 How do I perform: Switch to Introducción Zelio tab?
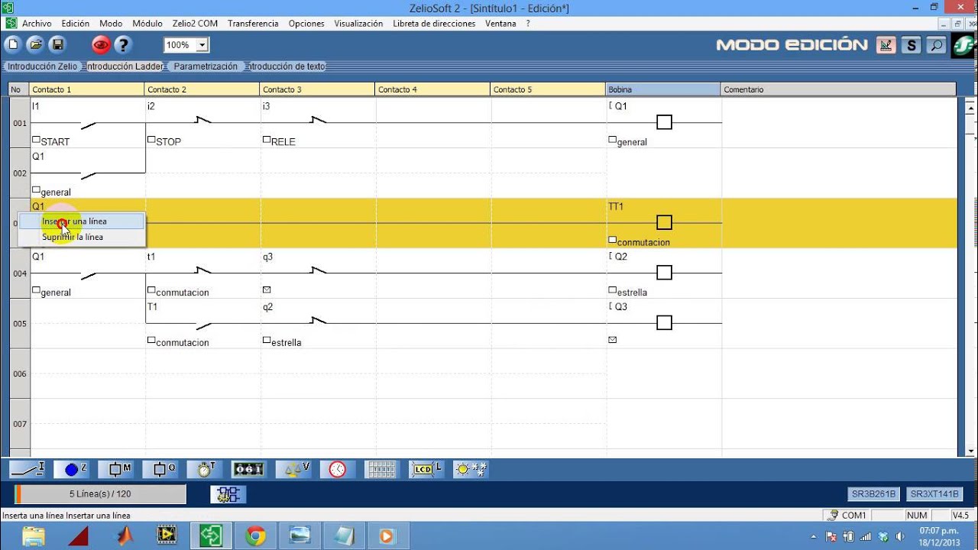click(x=43, y=66)
